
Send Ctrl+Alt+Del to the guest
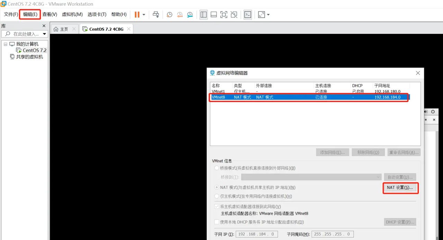[156, 14]
